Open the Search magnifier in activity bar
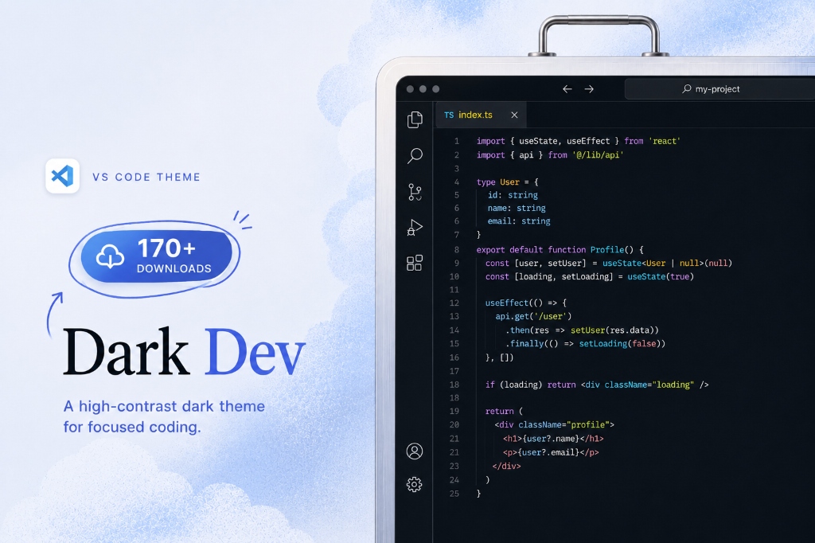 click(x=415, y=155)
